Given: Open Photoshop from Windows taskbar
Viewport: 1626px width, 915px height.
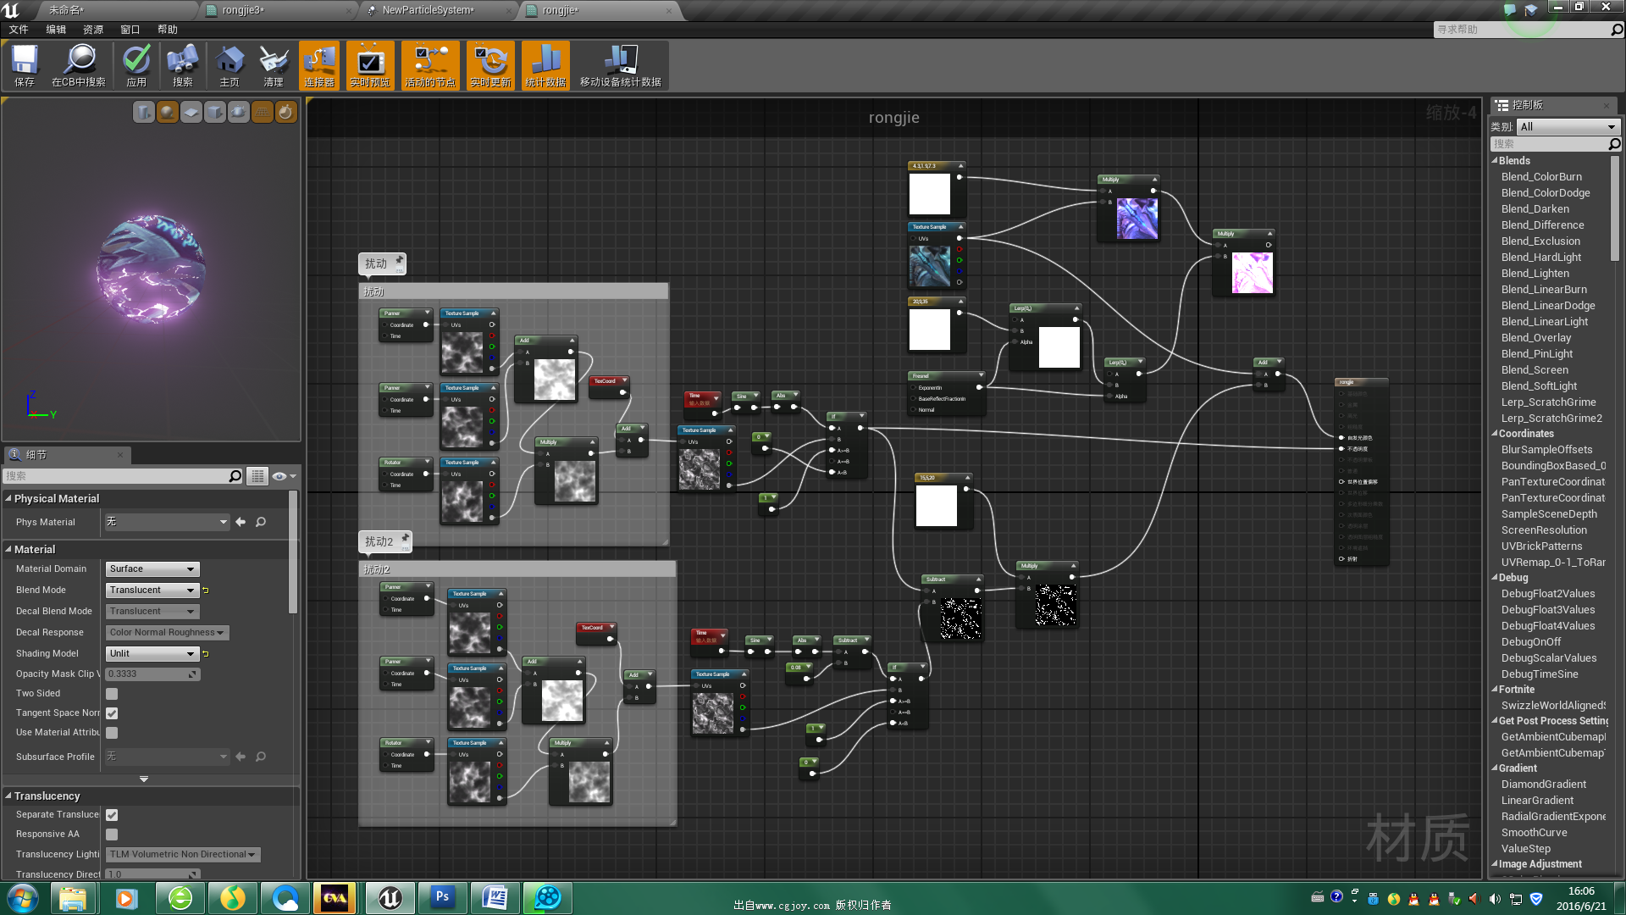Looking at the screenshot, I should coord(442,898).
